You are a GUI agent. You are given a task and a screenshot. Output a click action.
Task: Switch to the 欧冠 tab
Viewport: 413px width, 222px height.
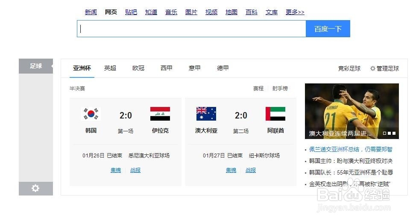point(138,68)
